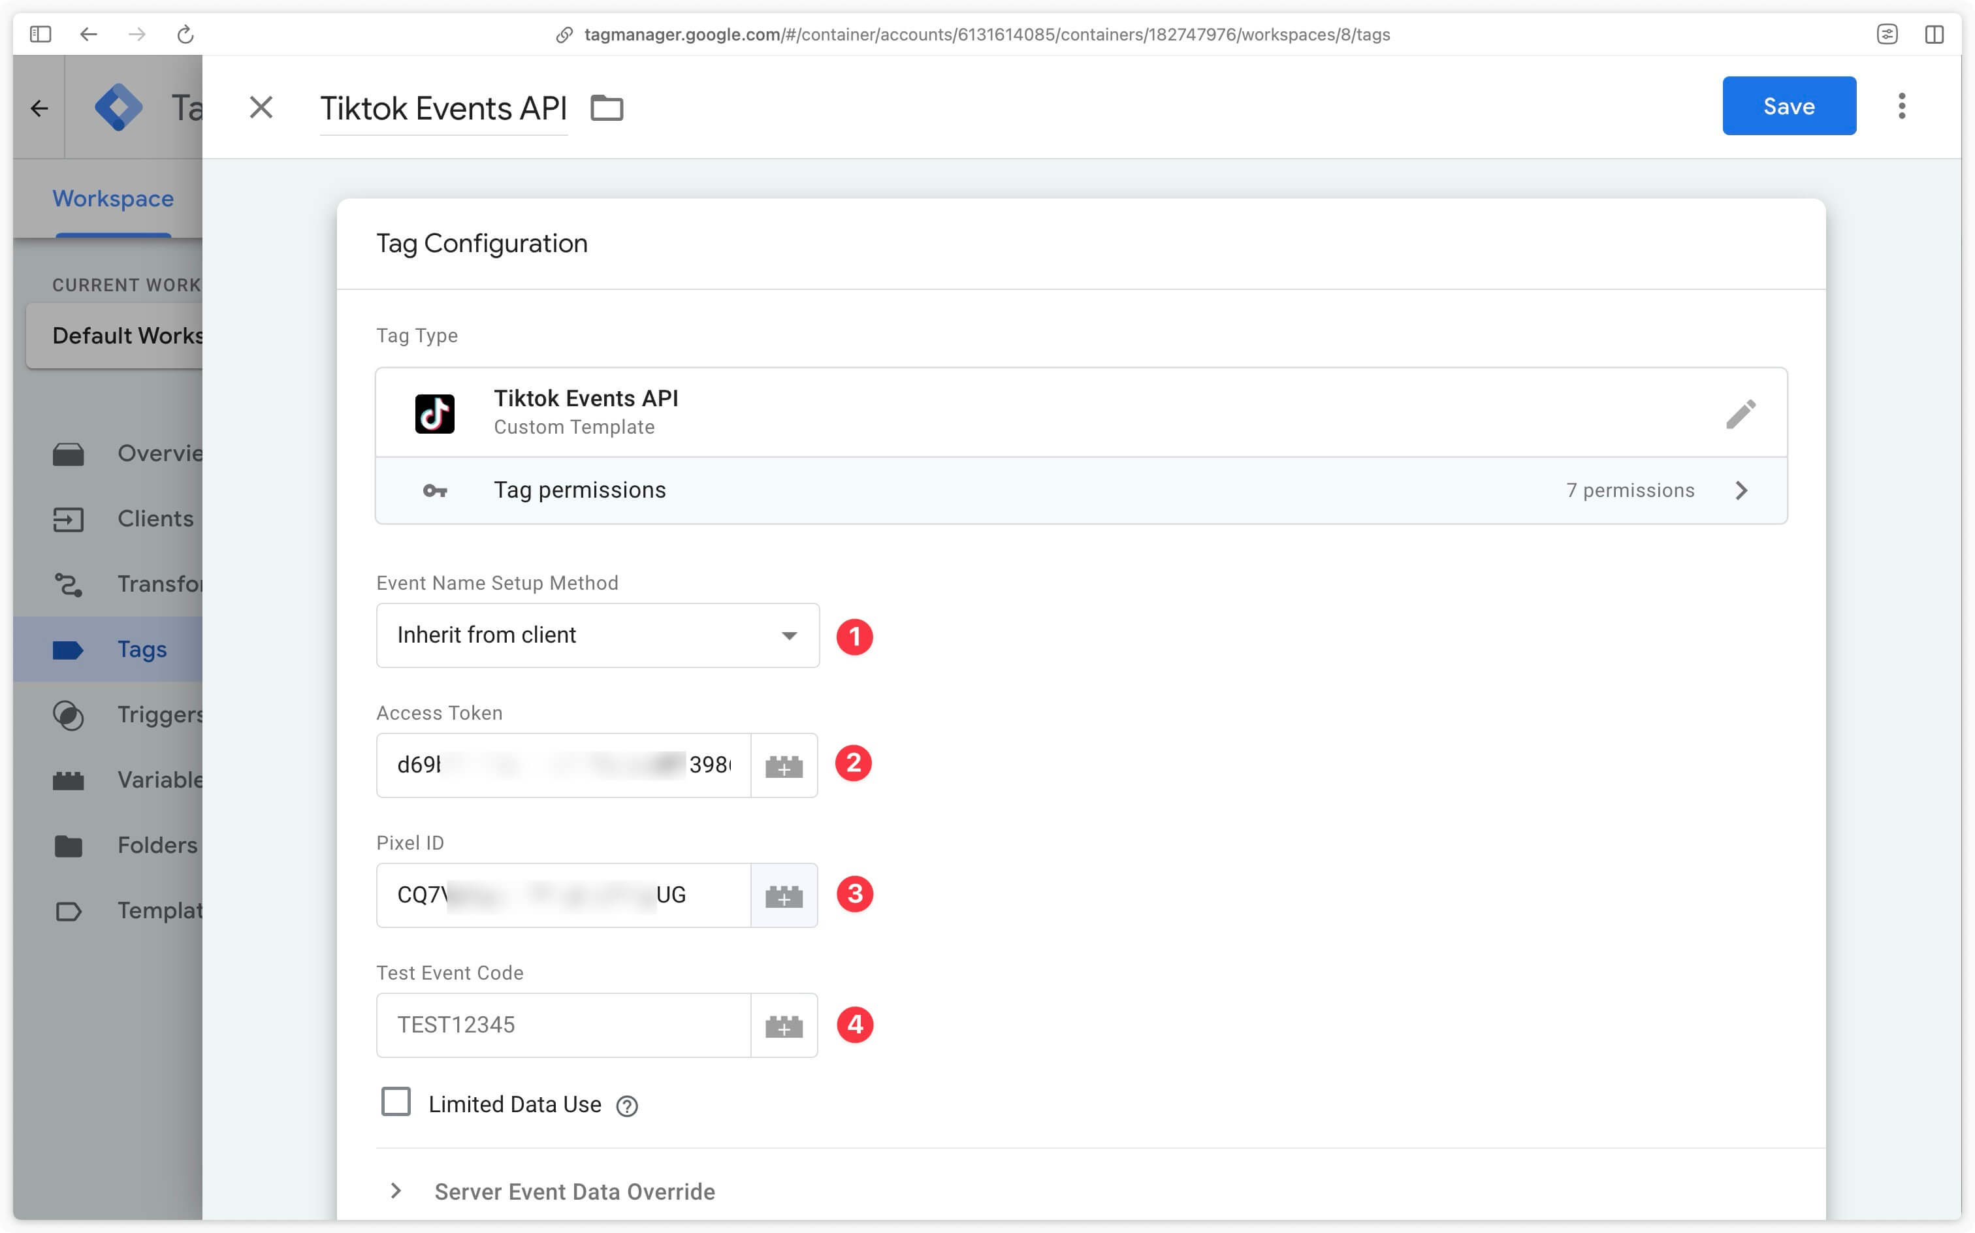This screenshot has height=1233, width=1975.
Task: Switch to the Workspace tab
Action: [x=114, y=198]
